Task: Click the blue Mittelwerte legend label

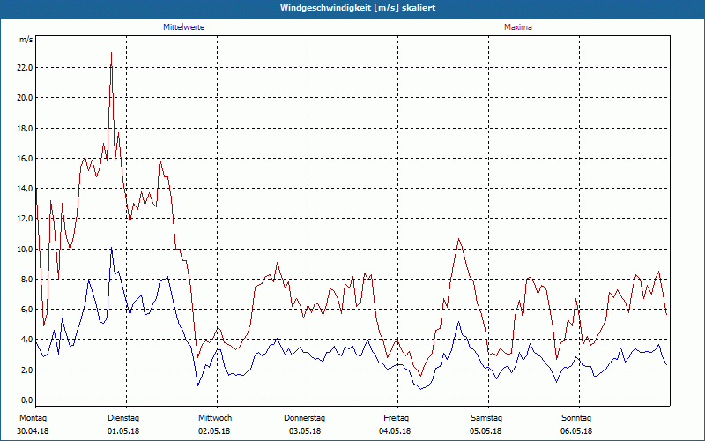Action: pyautogui.click(x=183, y=27)
